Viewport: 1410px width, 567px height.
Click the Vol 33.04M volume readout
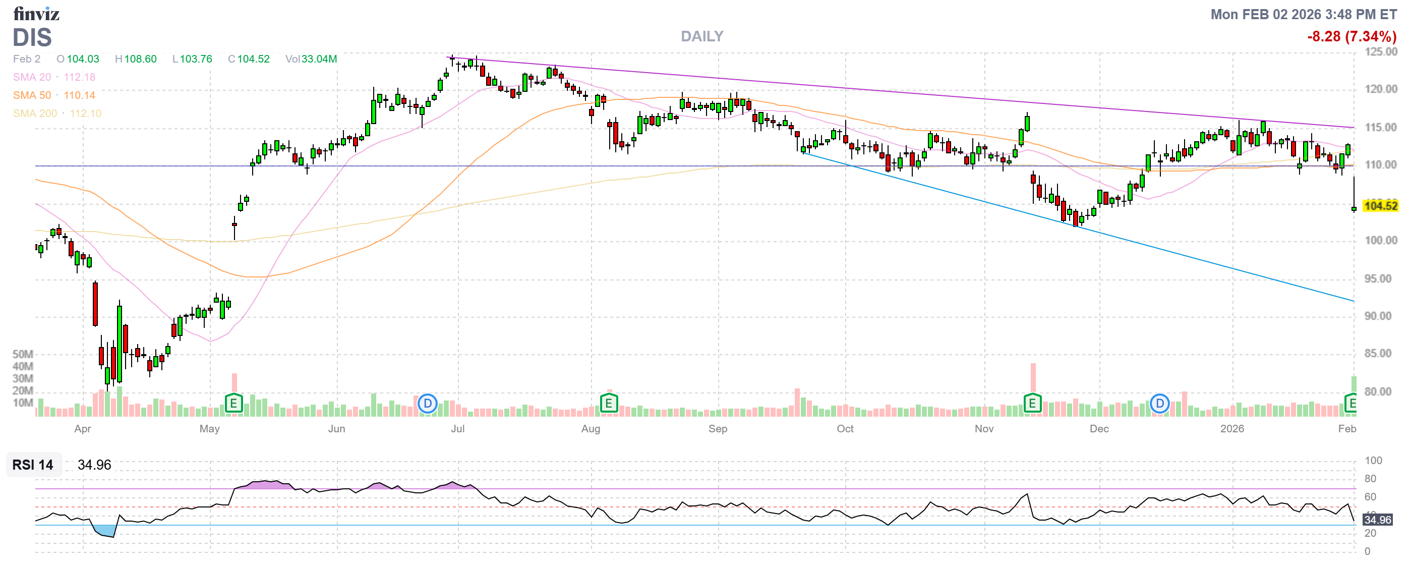tap(311, 59)
